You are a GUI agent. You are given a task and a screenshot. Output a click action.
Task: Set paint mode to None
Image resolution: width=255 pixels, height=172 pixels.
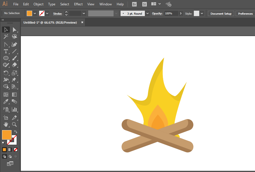[x=15, y=149]
